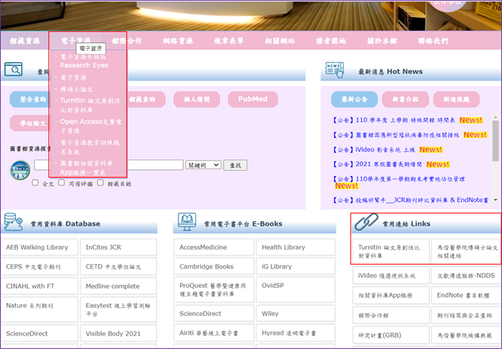
Task: Open the JCR期刊評比資料庫 & EndNote announcement
Action: click(411, 200)
